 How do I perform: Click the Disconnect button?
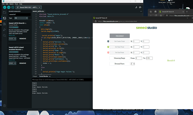pos(120,36)
